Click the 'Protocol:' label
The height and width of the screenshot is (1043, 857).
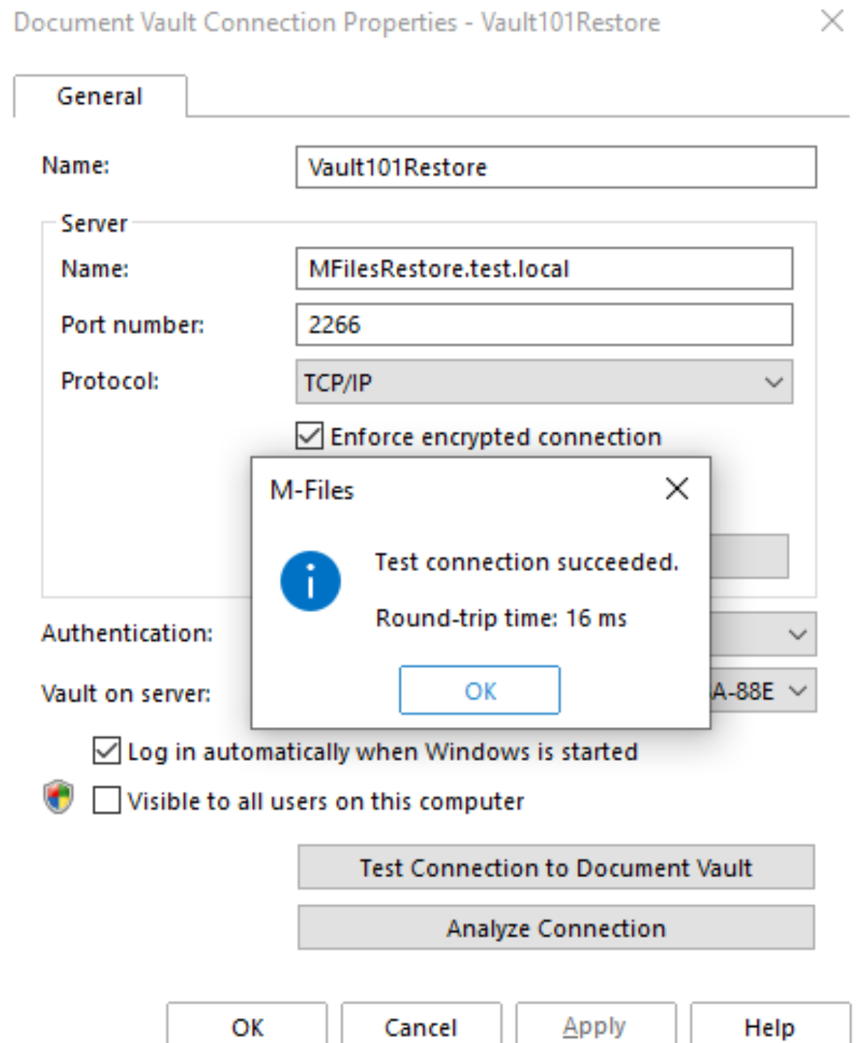(110, 381)
